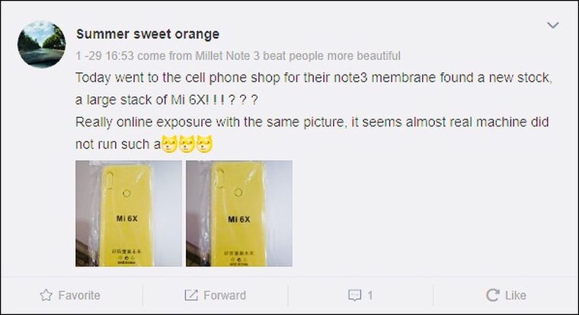
Task: Click the Millet Note 3 source link
Action: (x=228, y=56)
